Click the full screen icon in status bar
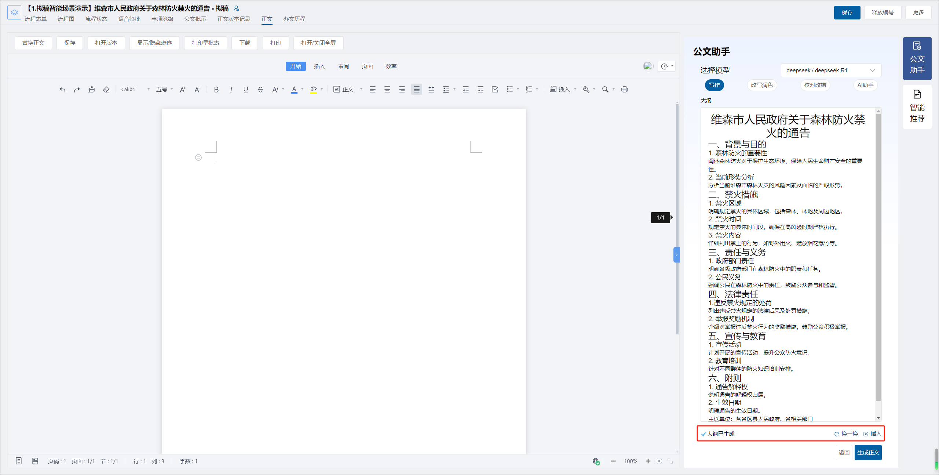939x475 pixels. (x=670, y=461)
